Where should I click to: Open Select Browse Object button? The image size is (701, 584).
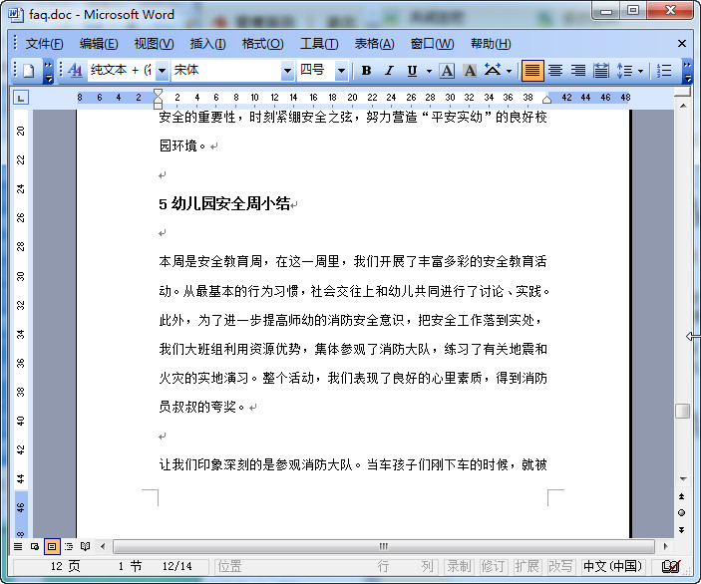[682, 512]
